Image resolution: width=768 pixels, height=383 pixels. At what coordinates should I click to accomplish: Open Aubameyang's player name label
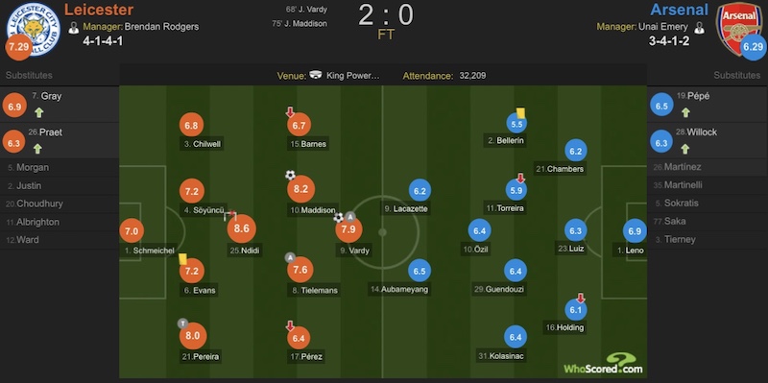[399, 289]
